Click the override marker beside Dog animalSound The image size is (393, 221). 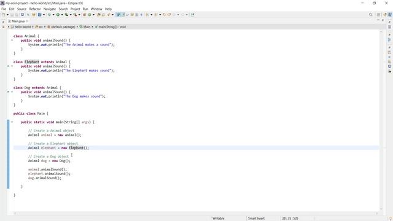8,92
